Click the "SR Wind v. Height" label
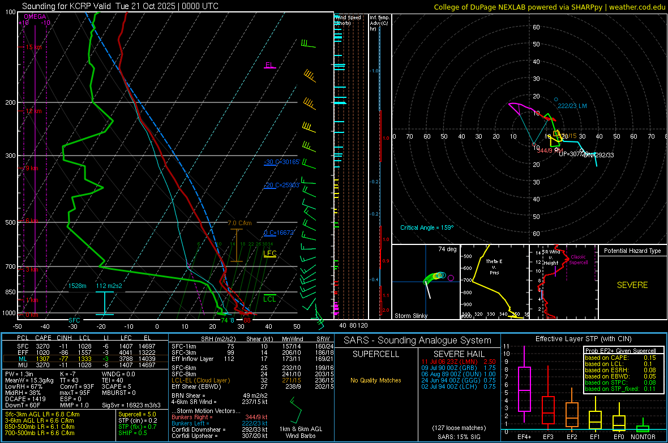 click(x=551, y=257)
